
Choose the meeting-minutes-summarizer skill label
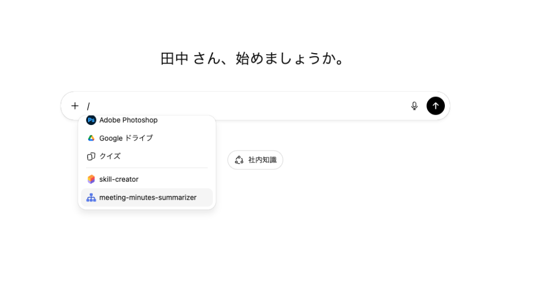tap(148, 197)
